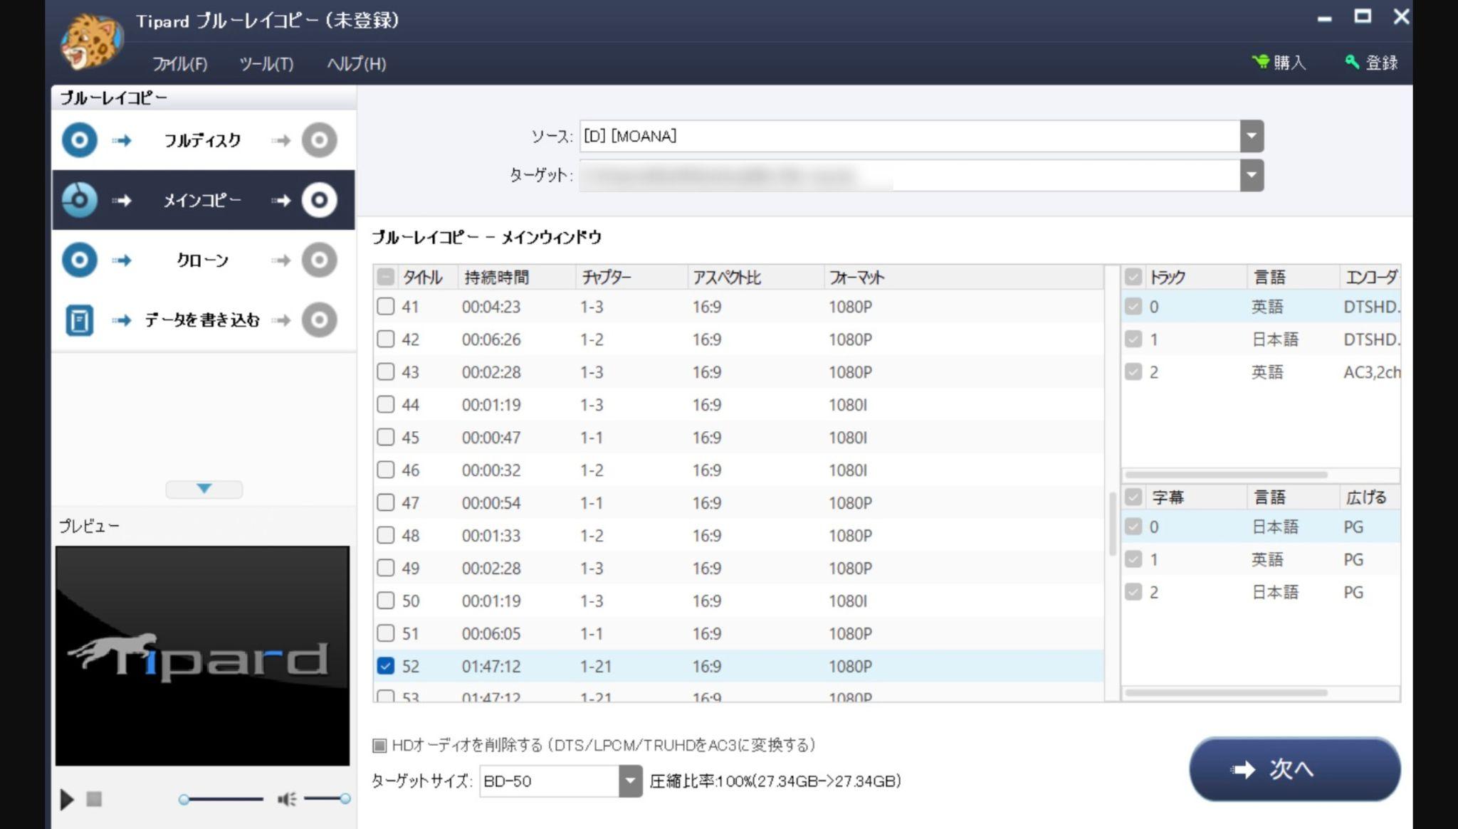Minimize the Tipard window
The width and height of the screenshot is (1458, 829).
[x=1324, y=18]
